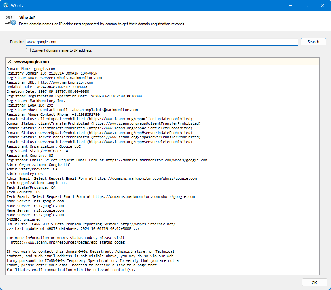331x290 pixels.
Task: Collapse the www.google.com result section
Action: click(9, 62)
